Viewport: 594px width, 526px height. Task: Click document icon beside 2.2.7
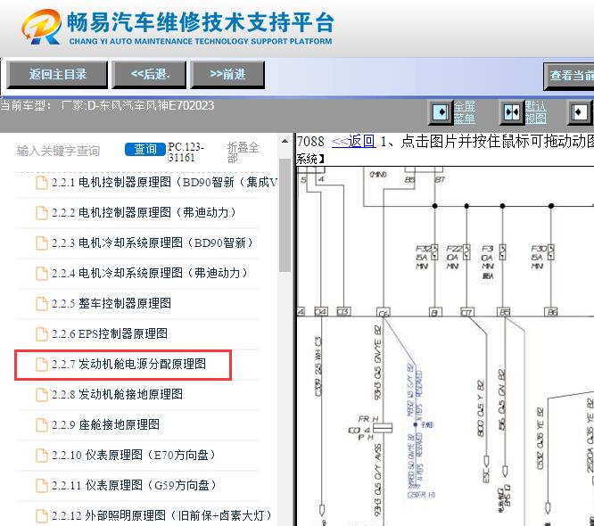tap(42, 365)
